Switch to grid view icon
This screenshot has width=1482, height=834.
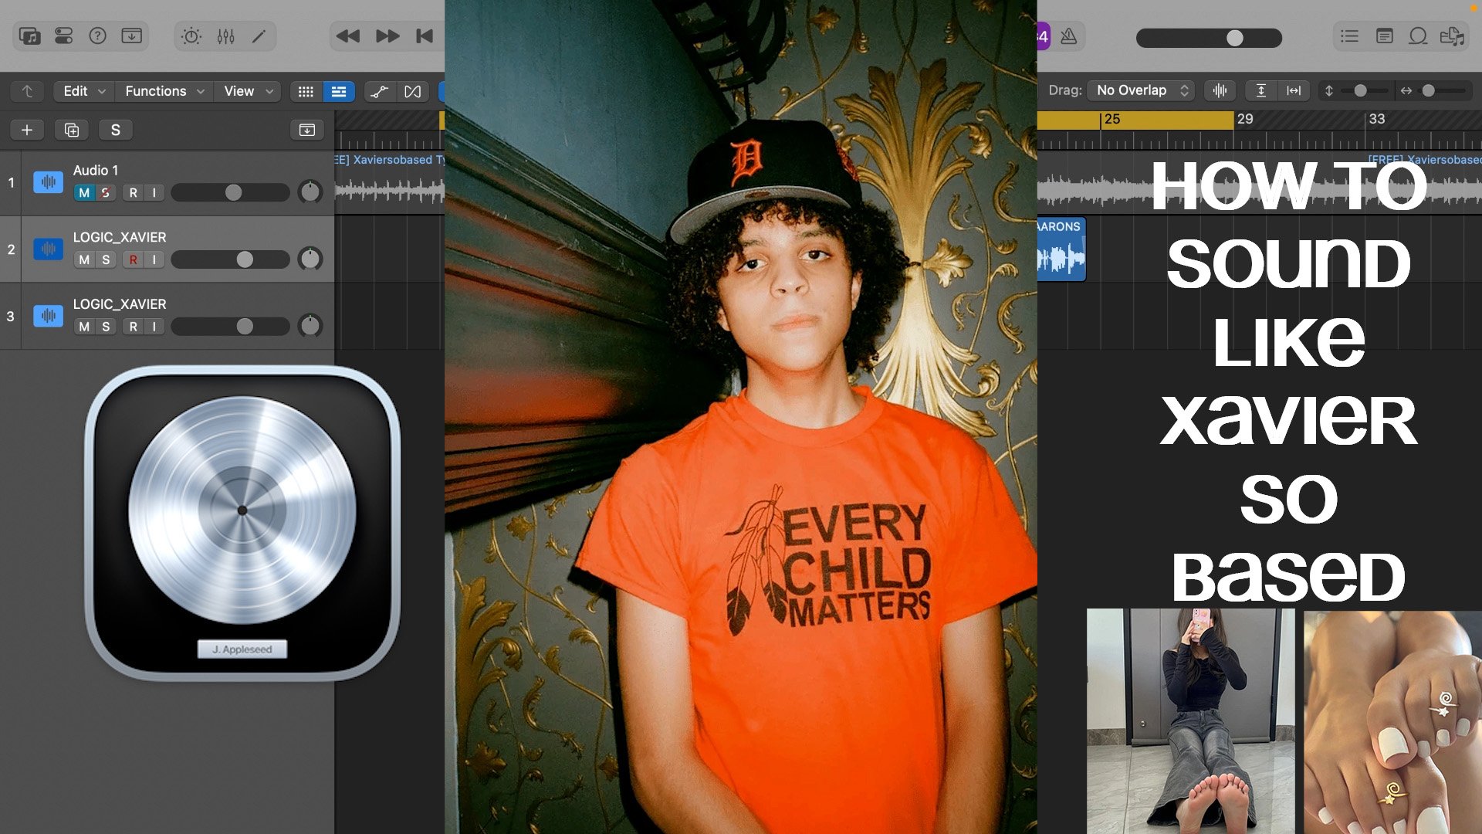point(306,91)
